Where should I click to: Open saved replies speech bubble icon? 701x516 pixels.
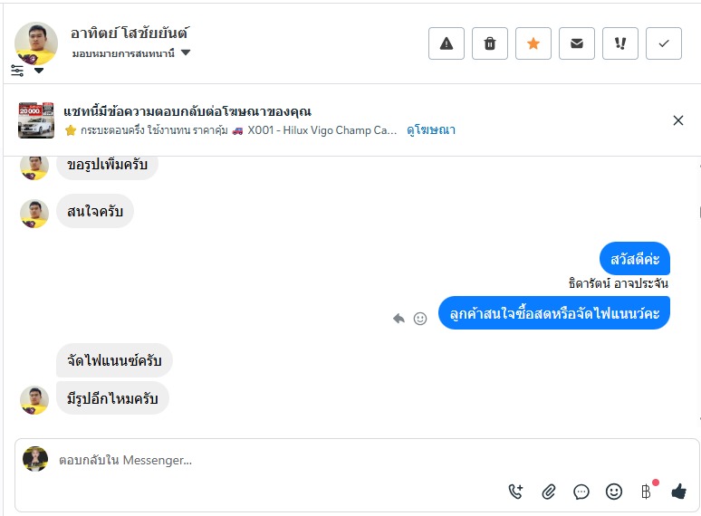(x=581, y=492)
